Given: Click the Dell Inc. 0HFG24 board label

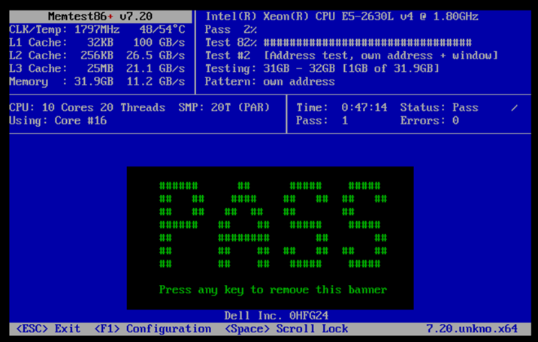Looking at the screenshot, I should [x=277, y=315].
